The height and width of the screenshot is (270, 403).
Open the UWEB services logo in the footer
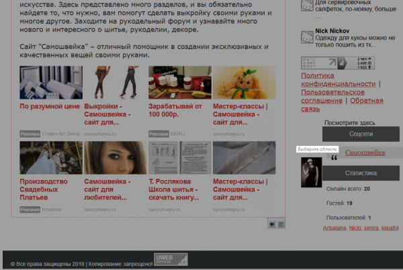[x=171, y=259]
